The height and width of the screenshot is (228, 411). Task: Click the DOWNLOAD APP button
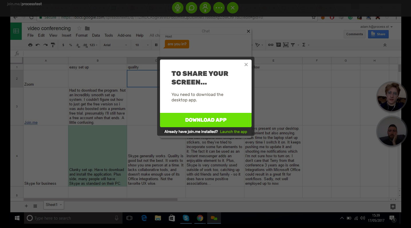(x=206, y=120)
